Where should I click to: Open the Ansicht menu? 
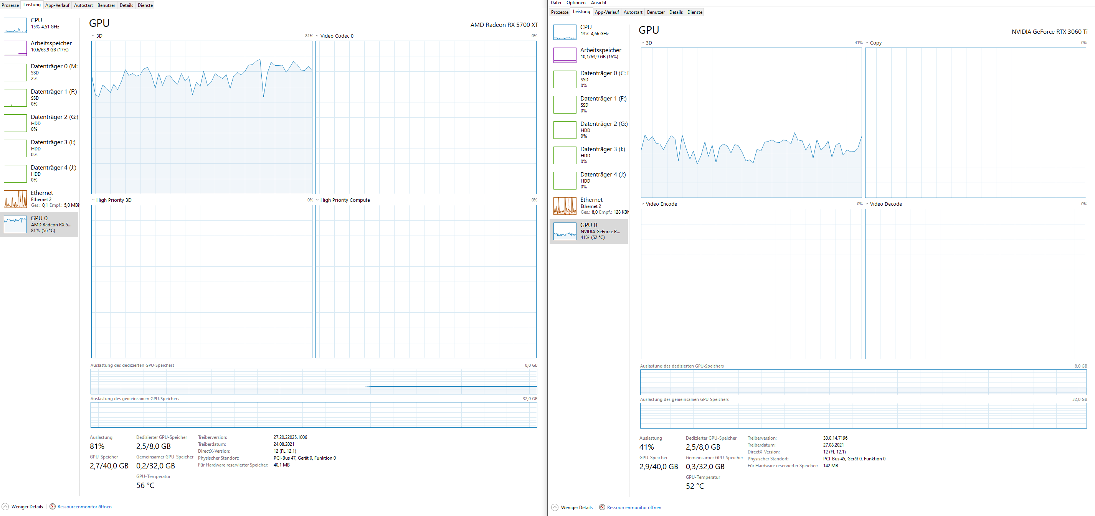point(598,3)
